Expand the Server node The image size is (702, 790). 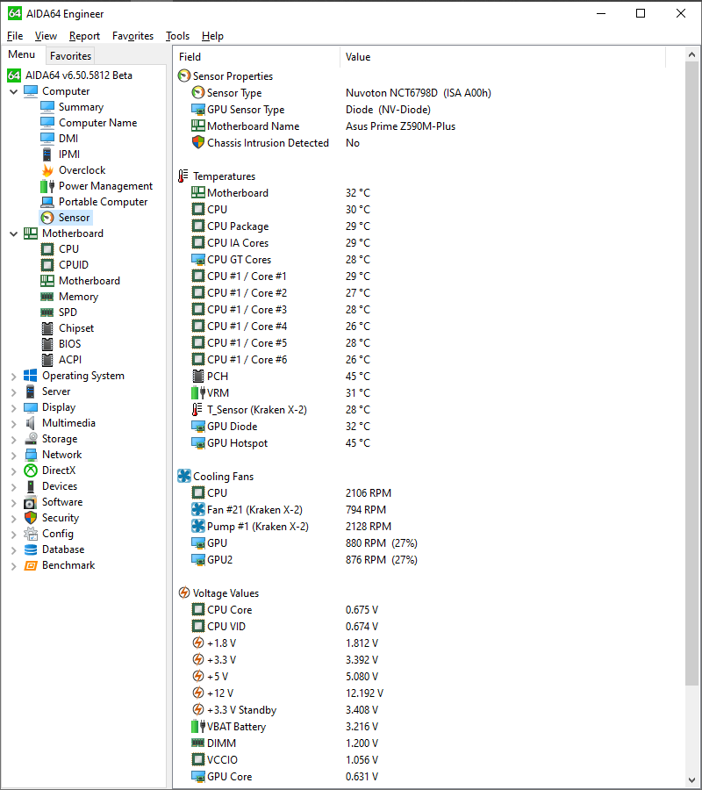(13, 391)
